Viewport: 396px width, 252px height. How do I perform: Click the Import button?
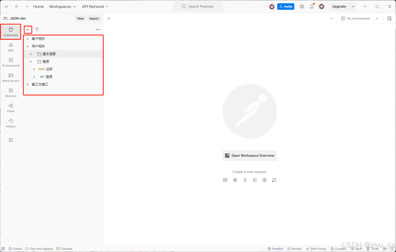(x=94, y=18)
